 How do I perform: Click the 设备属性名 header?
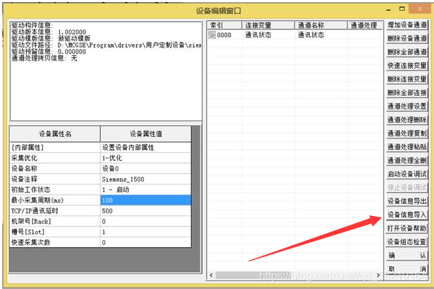tap(55, 134)
